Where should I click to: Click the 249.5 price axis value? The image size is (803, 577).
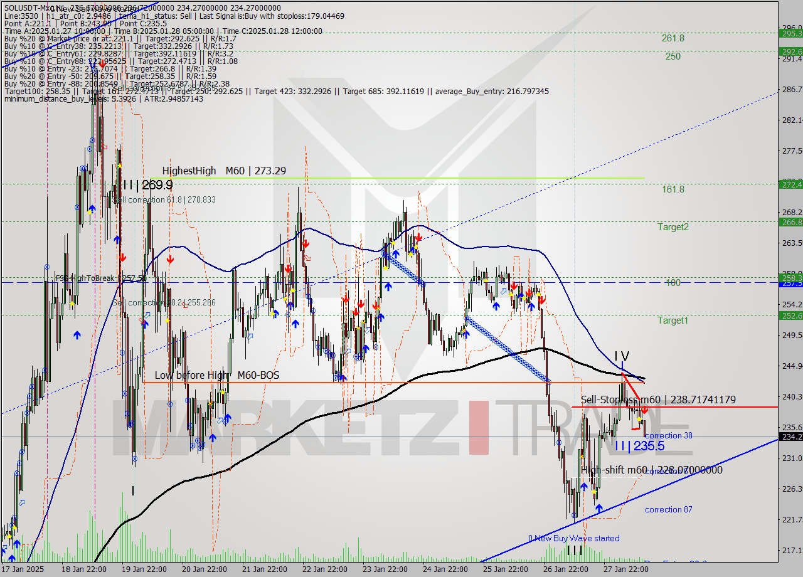tap(792, 335)
